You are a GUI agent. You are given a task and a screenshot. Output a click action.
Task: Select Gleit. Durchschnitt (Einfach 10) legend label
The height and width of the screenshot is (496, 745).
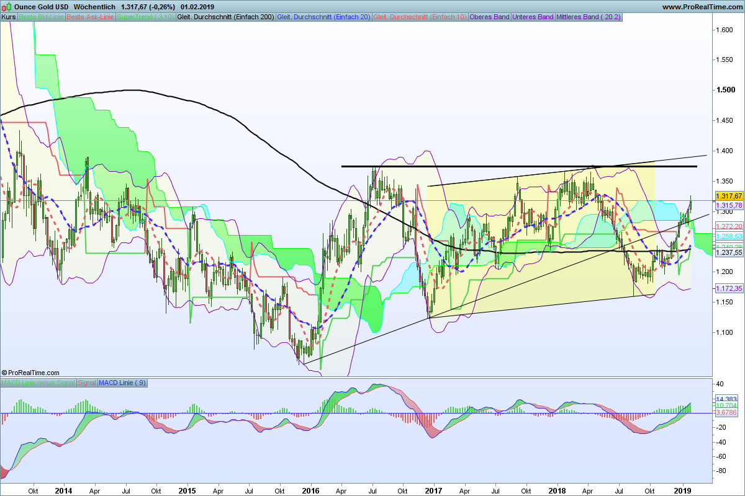[420, 17]
